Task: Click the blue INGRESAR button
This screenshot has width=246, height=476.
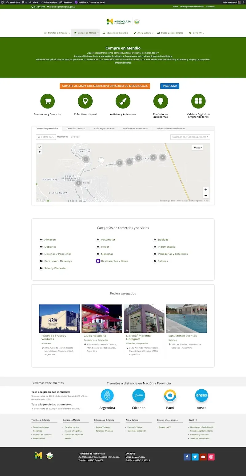Action: click(170, 86)
